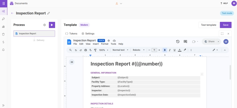Image resolution: width=237 pixels, height=108 pixels.
Task: Switch editor to fullscreen mode
Action: pyautogui.click(x=222, y=34)
